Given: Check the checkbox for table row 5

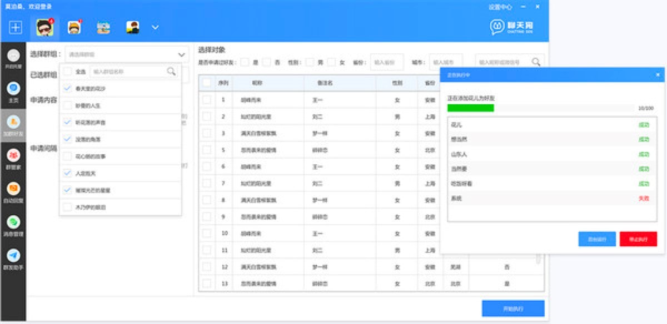Looking at the screenshot, I should [207, 150].
